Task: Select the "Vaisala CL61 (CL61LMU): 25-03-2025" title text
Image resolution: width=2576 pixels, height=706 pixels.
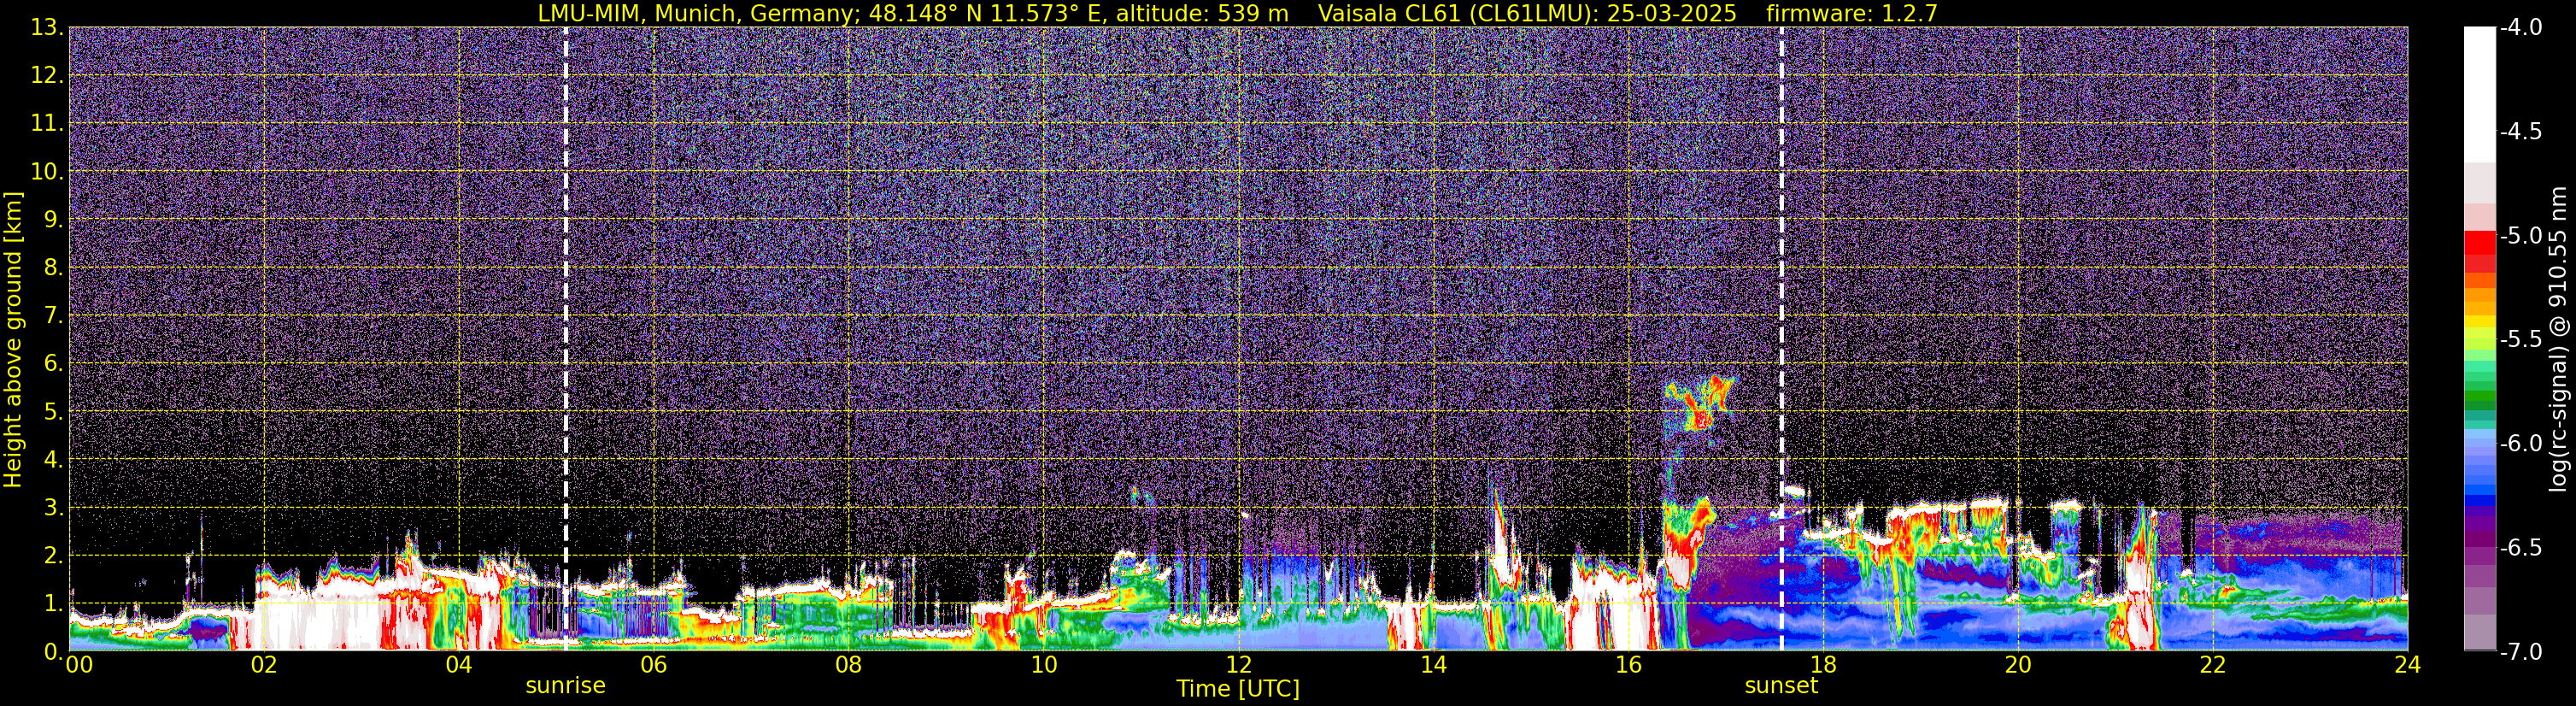Action: [x=1525, y=13]
